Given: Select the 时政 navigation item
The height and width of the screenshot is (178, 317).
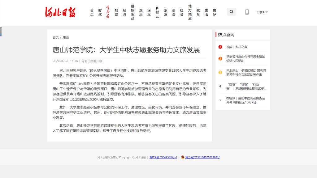Looking at the screenshot, I should click(x=100, y=12).
